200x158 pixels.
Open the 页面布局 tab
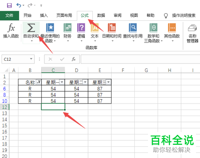(x=64, y=16)
